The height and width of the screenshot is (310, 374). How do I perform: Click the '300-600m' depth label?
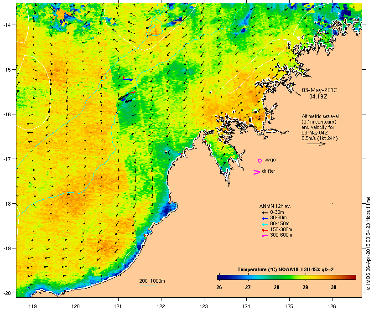(281, 235)
